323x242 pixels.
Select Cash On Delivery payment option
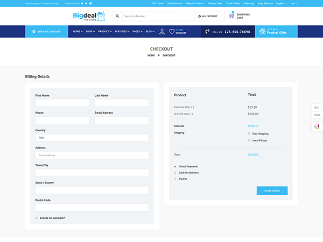175,173
